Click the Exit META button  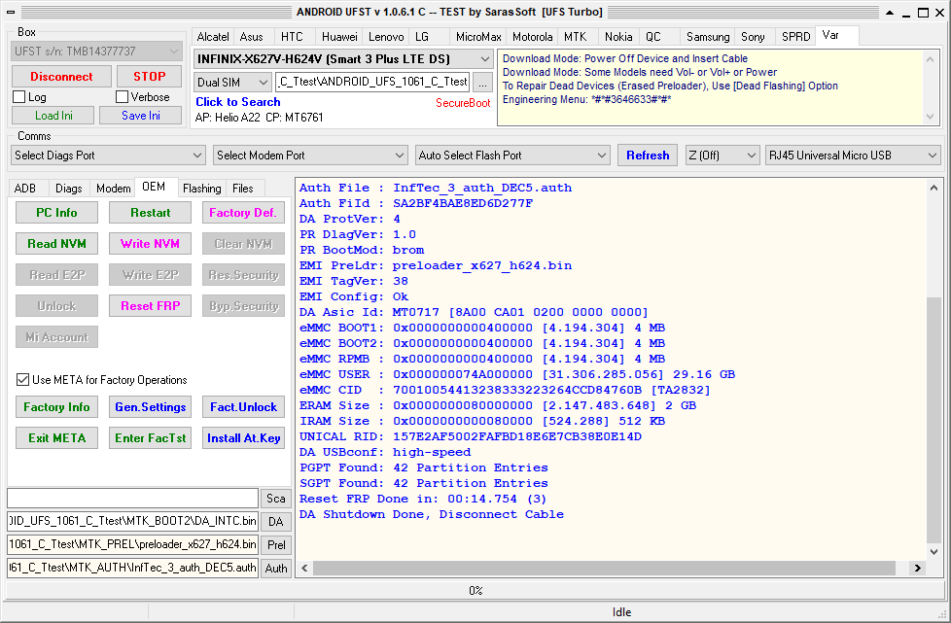tap(56, 438)
